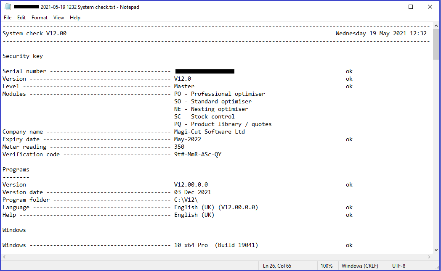Click the 'Program folder' label
441x271 pixels.
(x=26, y=200)
